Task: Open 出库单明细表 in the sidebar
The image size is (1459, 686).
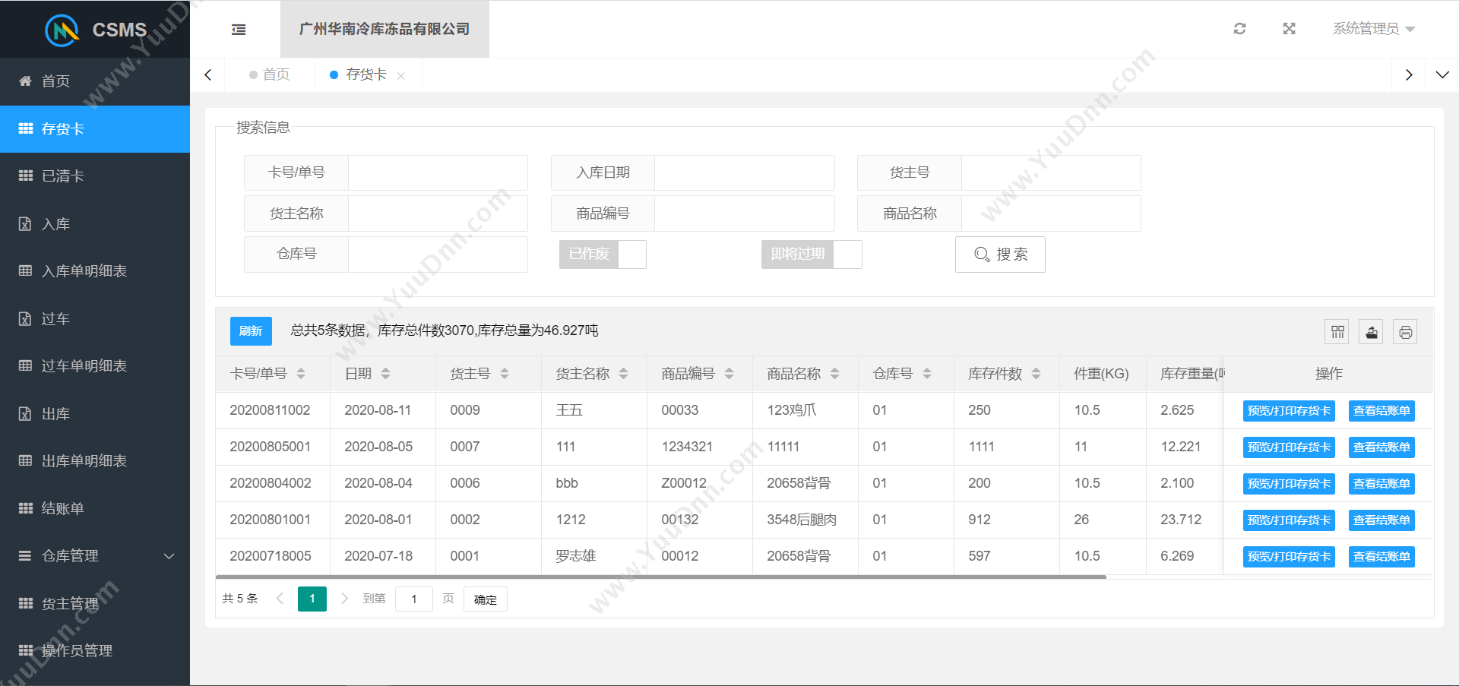Action: pyautogui.click(x=95, y=461)
